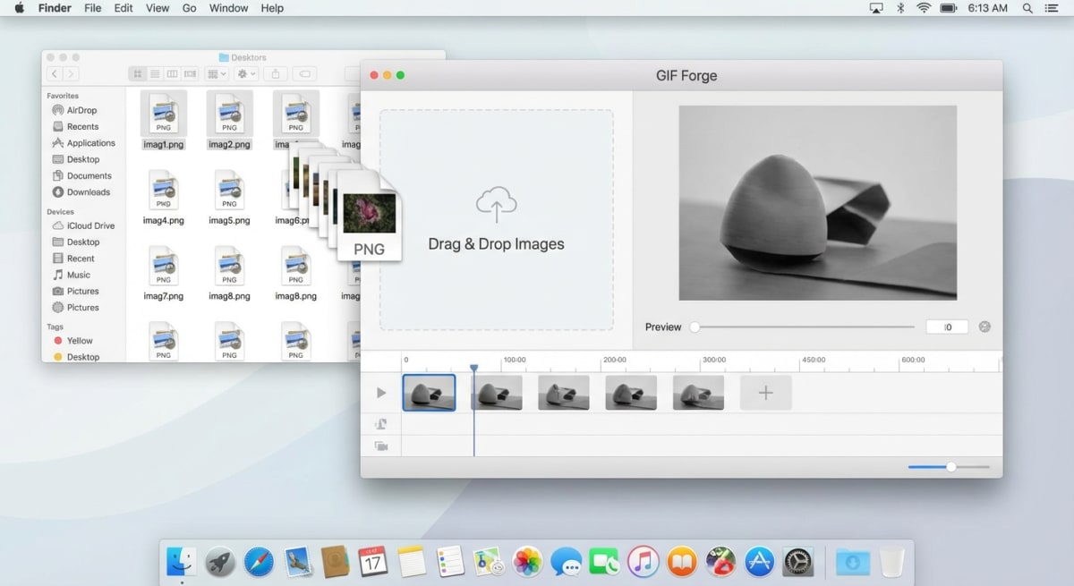Play the animation in GIF Forge timeline
This screenshot has width=1074, height=586.
380,392
